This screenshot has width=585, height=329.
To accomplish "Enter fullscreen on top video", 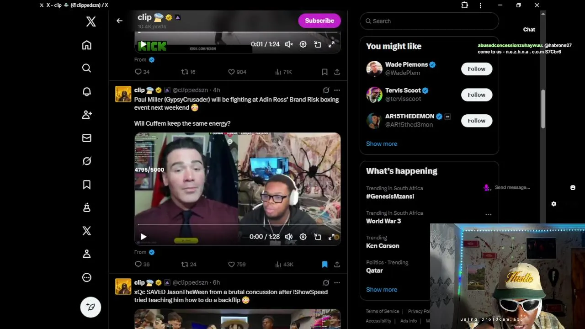I will tap(331, 44).
